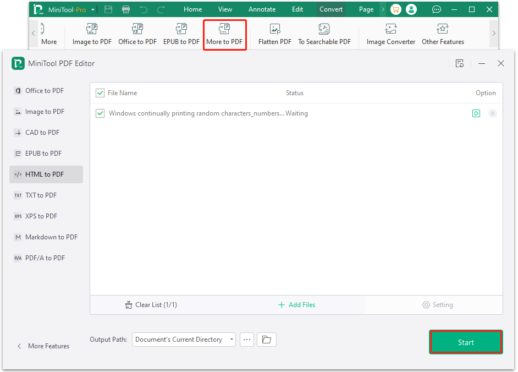
Task: Select TXT to PDF in sidebar
Action: tap(46, 195)
